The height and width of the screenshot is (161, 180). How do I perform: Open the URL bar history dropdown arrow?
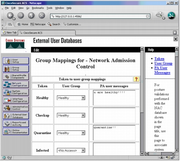tap(148, 16)
